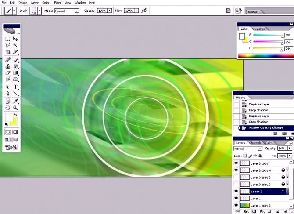Screen dimensions: 294x214
Task: Open the Flow slider arrow in options bar
Action: [x=136, y=10]
